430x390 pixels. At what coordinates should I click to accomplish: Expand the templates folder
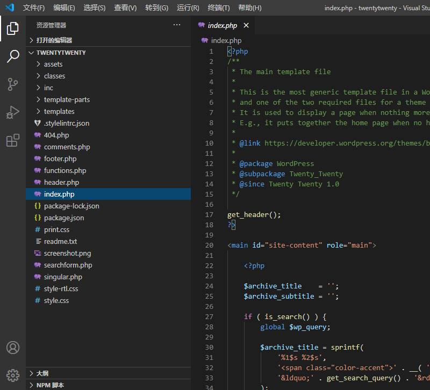109,111
